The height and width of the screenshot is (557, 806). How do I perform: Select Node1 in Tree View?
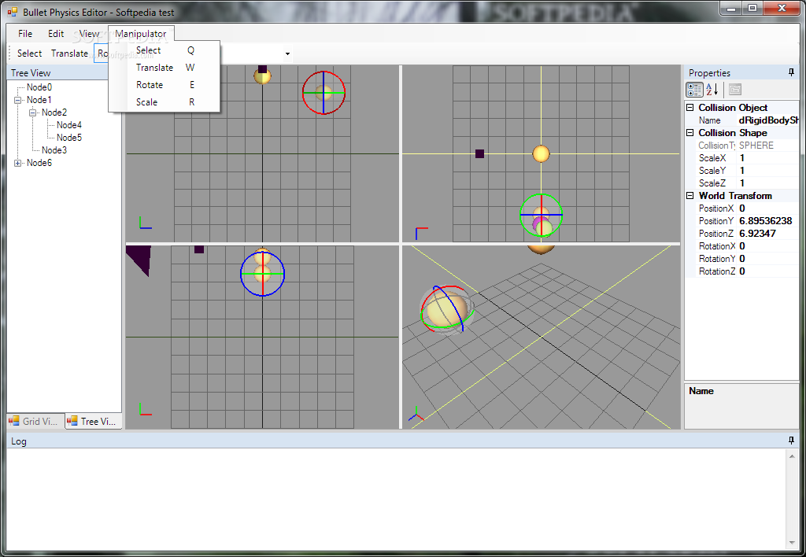pos(39,100)
